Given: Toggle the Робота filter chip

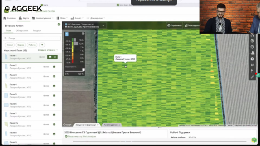Looking at the screenshot, I should click(x=32, y=45).
